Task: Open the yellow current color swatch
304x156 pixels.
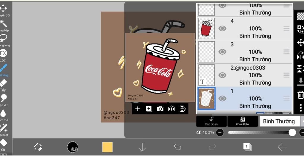Action: 107,147
